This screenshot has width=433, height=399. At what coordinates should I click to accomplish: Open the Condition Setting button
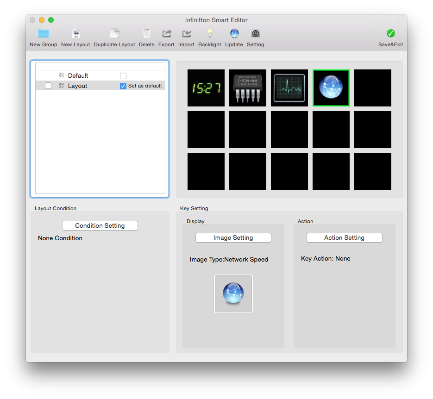[100, 226]
